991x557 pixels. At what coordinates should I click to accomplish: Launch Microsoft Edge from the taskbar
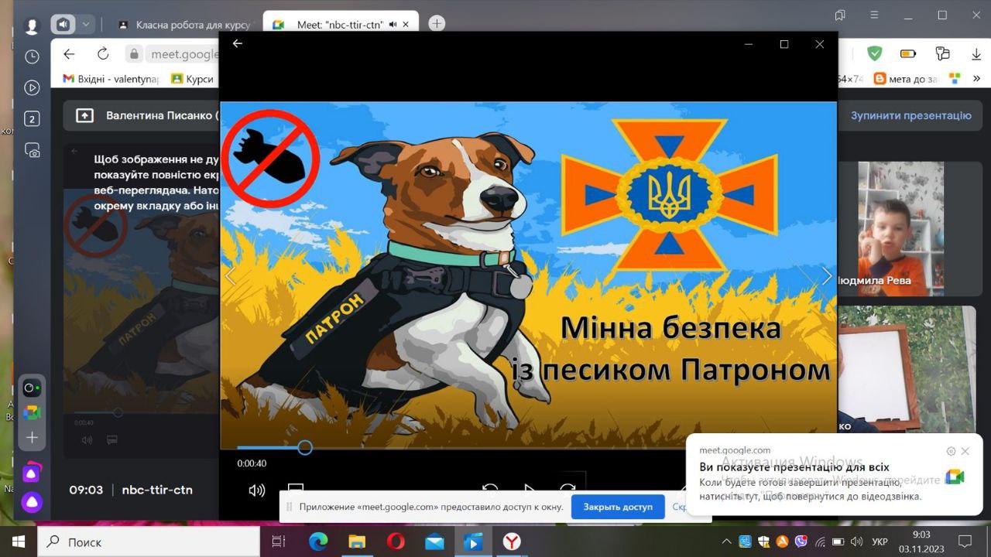319,542
